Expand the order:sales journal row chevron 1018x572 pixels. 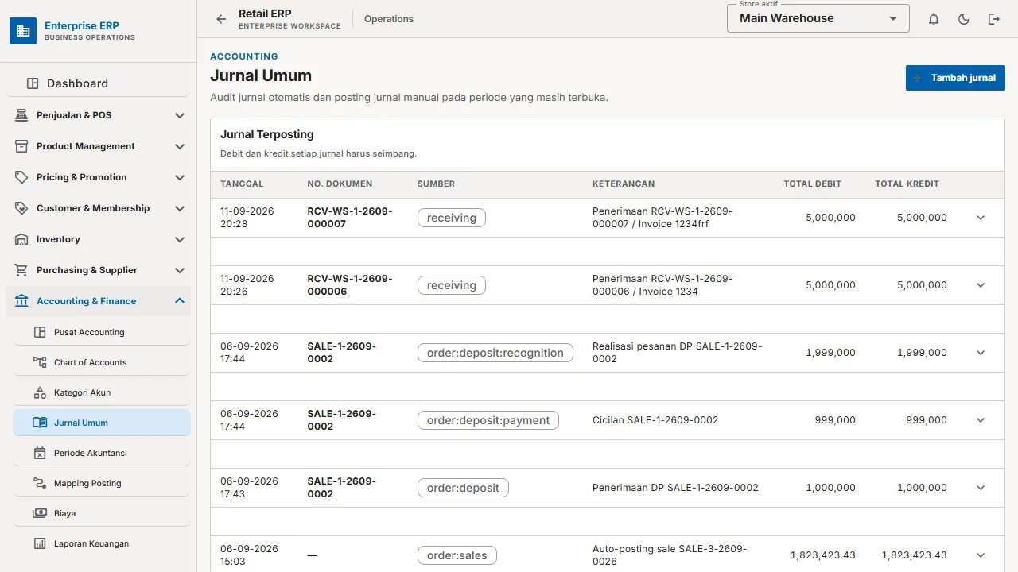coord(981,555)
